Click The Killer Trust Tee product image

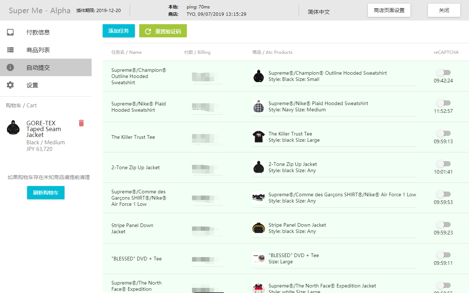point(259,137)
